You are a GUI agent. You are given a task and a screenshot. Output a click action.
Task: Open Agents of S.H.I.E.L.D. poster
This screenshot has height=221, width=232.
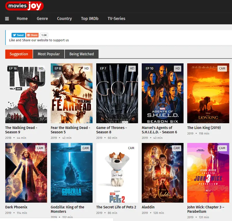(x=163, y=93)
